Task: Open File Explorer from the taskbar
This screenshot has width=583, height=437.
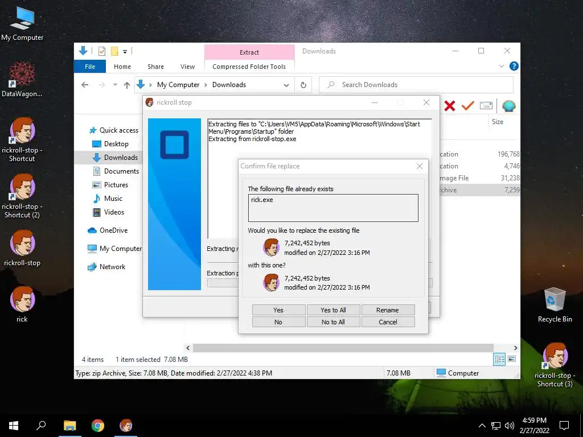Action: tap(69, 426)
